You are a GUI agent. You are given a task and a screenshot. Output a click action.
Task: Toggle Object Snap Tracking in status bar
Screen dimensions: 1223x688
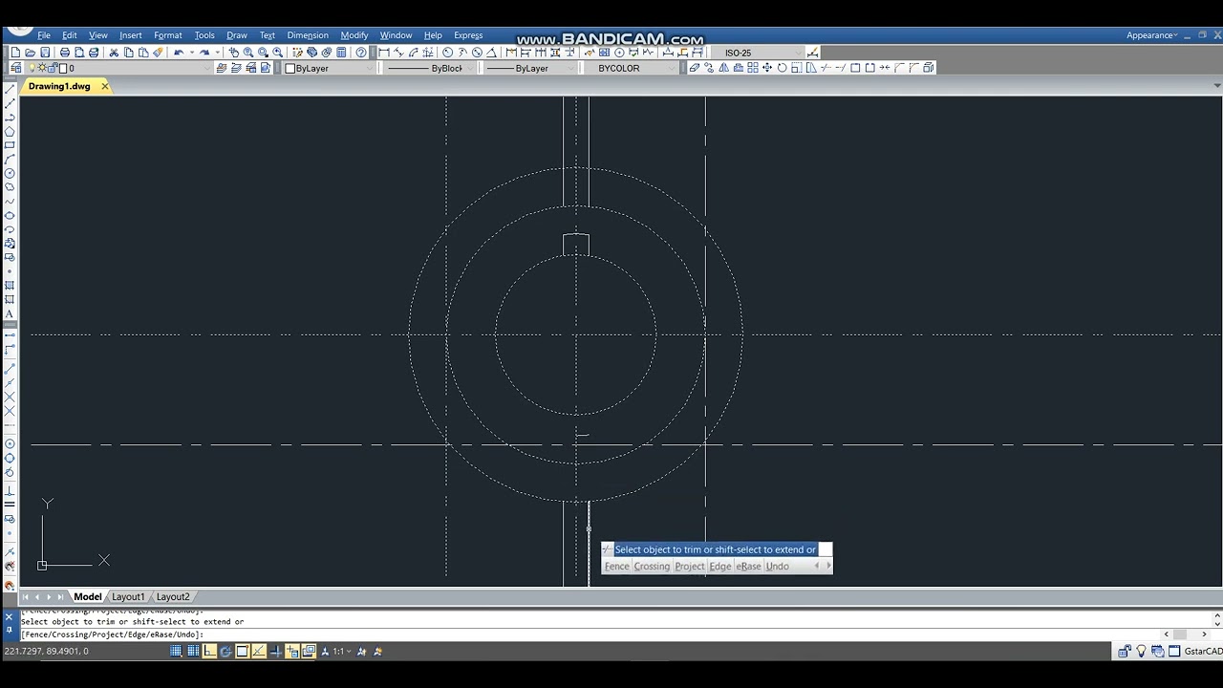(x=259, y=651)
